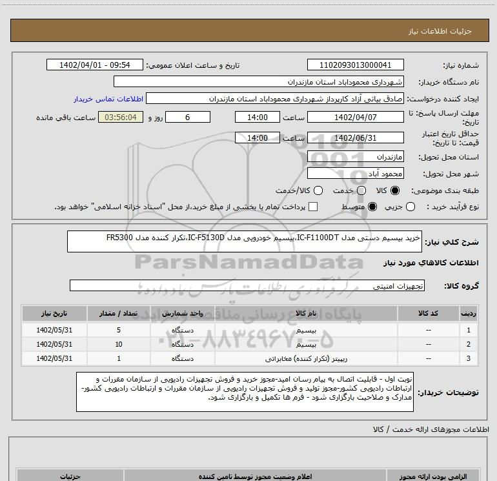Click the remaining days field showing 6
Viewport: 497px width, 481px height.
tap(188, 117)
